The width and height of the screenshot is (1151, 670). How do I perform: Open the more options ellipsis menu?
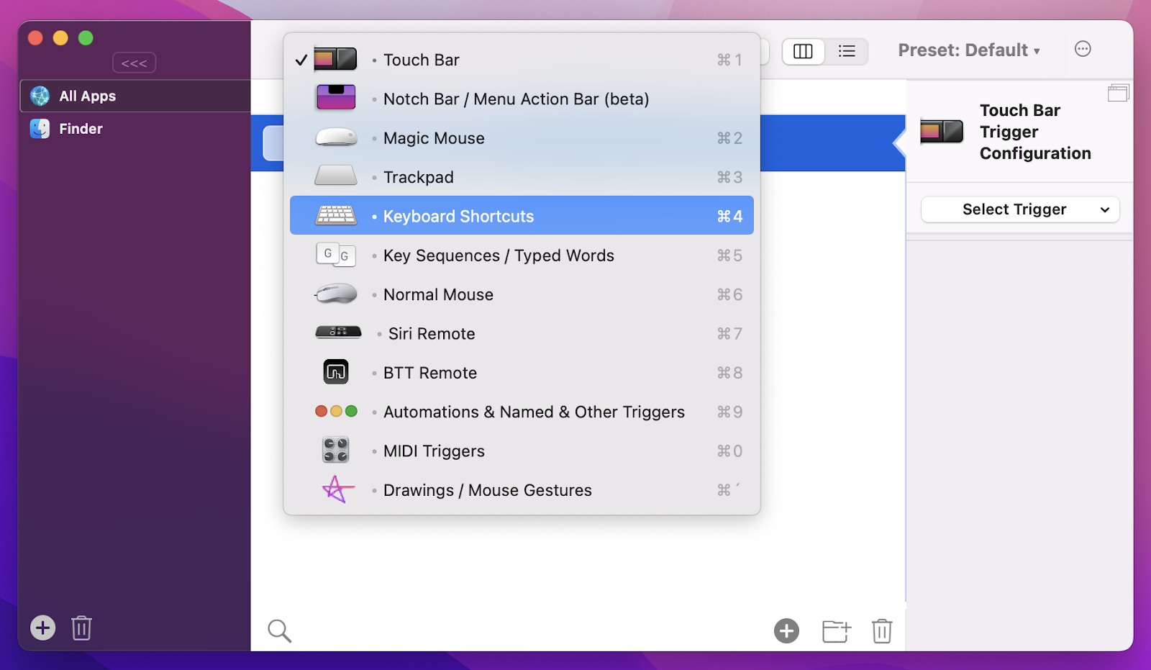pos(1083,49)
